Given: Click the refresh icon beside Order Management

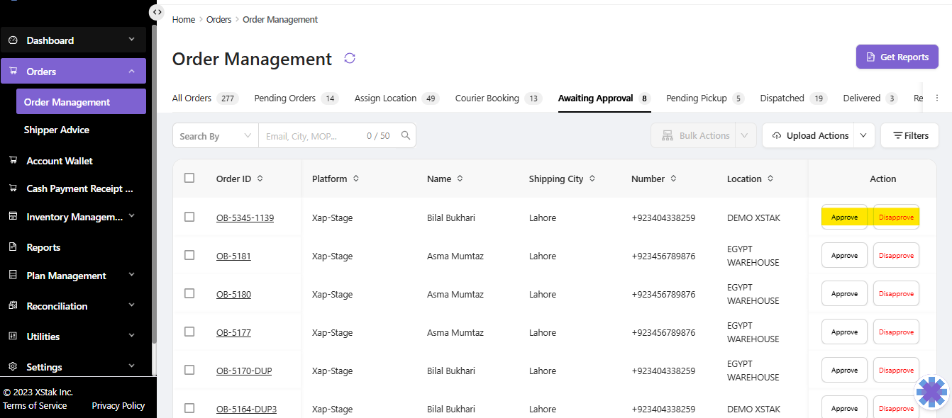Looking at the screenshot, I should [x=350, y=58].
